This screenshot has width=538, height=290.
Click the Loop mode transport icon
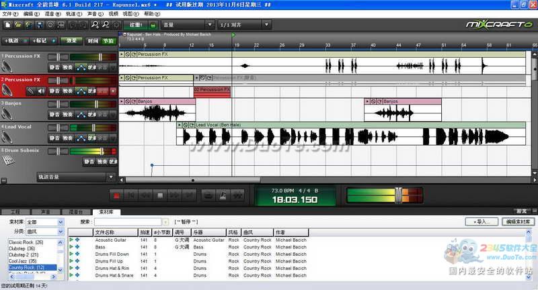coord(208,195)
